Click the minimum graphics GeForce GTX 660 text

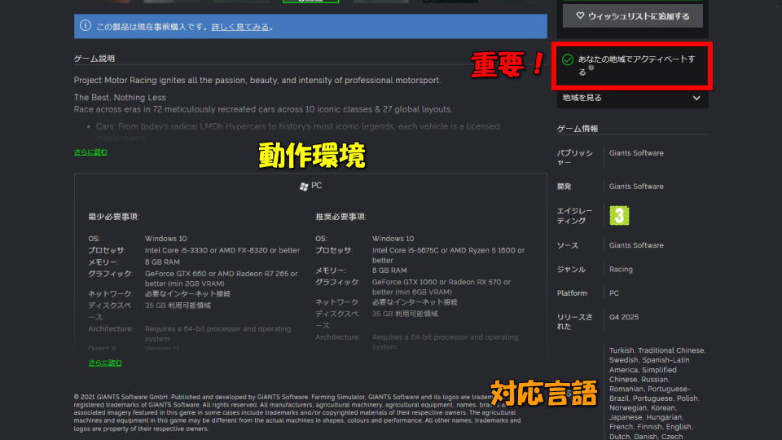point(221,279)
